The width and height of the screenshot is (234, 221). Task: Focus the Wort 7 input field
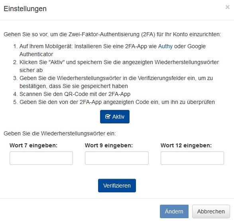pyautogui.click(x=41, y=158)
